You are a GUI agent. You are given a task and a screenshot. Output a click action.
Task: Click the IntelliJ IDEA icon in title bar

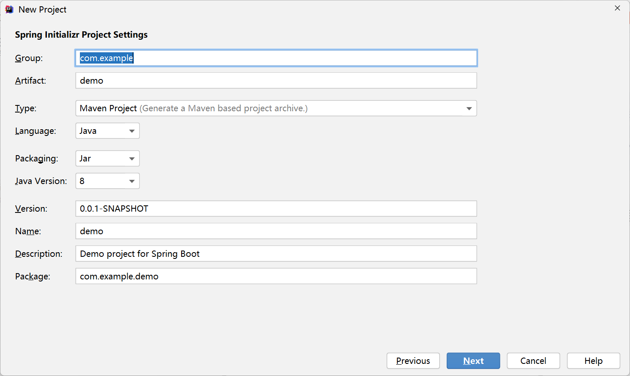[x=9, y=9]
